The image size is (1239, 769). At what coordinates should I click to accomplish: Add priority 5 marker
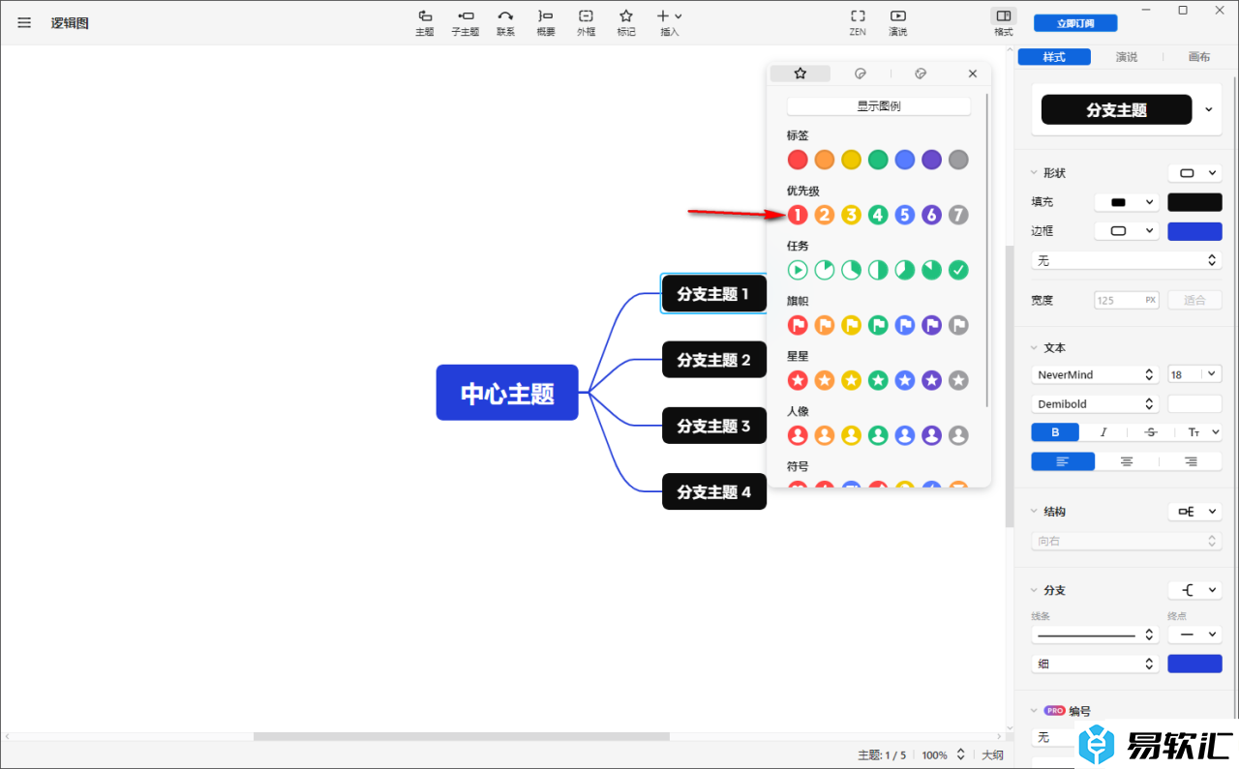(905, 215)
